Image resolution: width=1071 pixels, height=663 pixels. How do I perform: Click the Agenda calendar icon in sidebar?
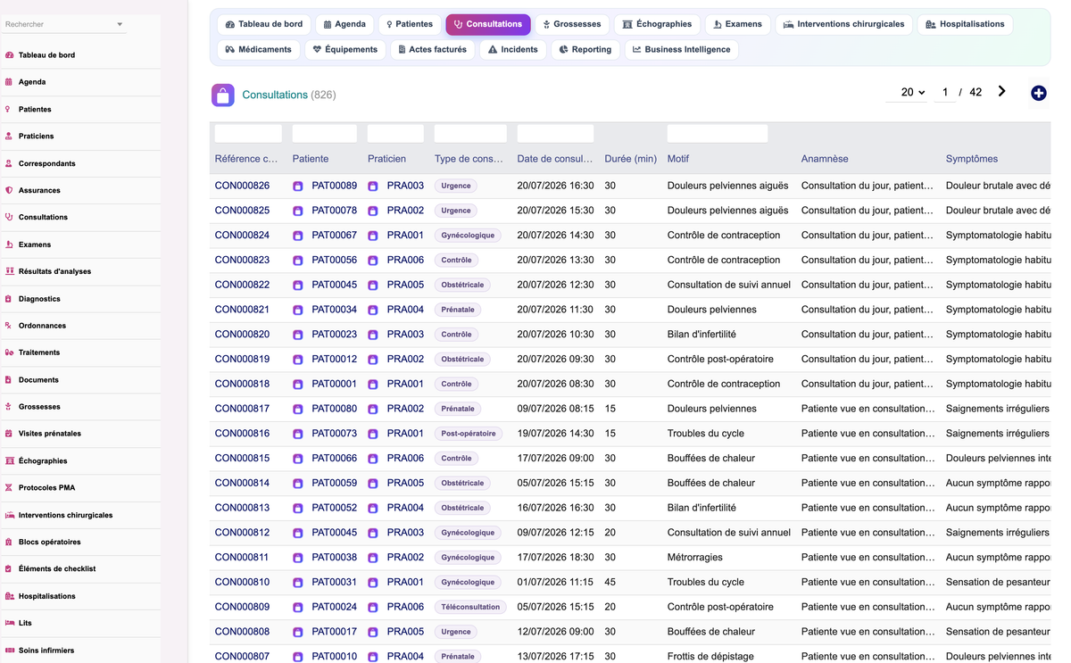point(9,82)
